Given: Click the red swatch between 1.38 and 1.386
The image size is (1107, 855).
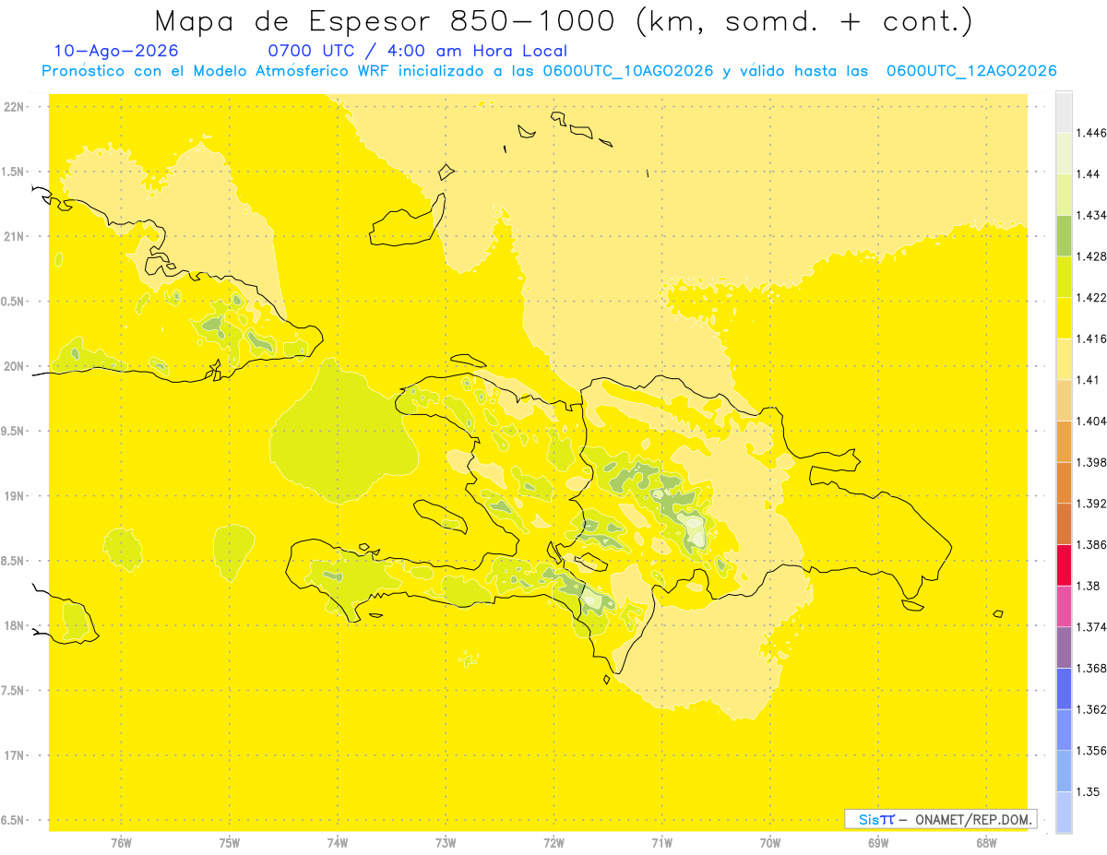Looking at the screenshot, I should [1064, 565].
